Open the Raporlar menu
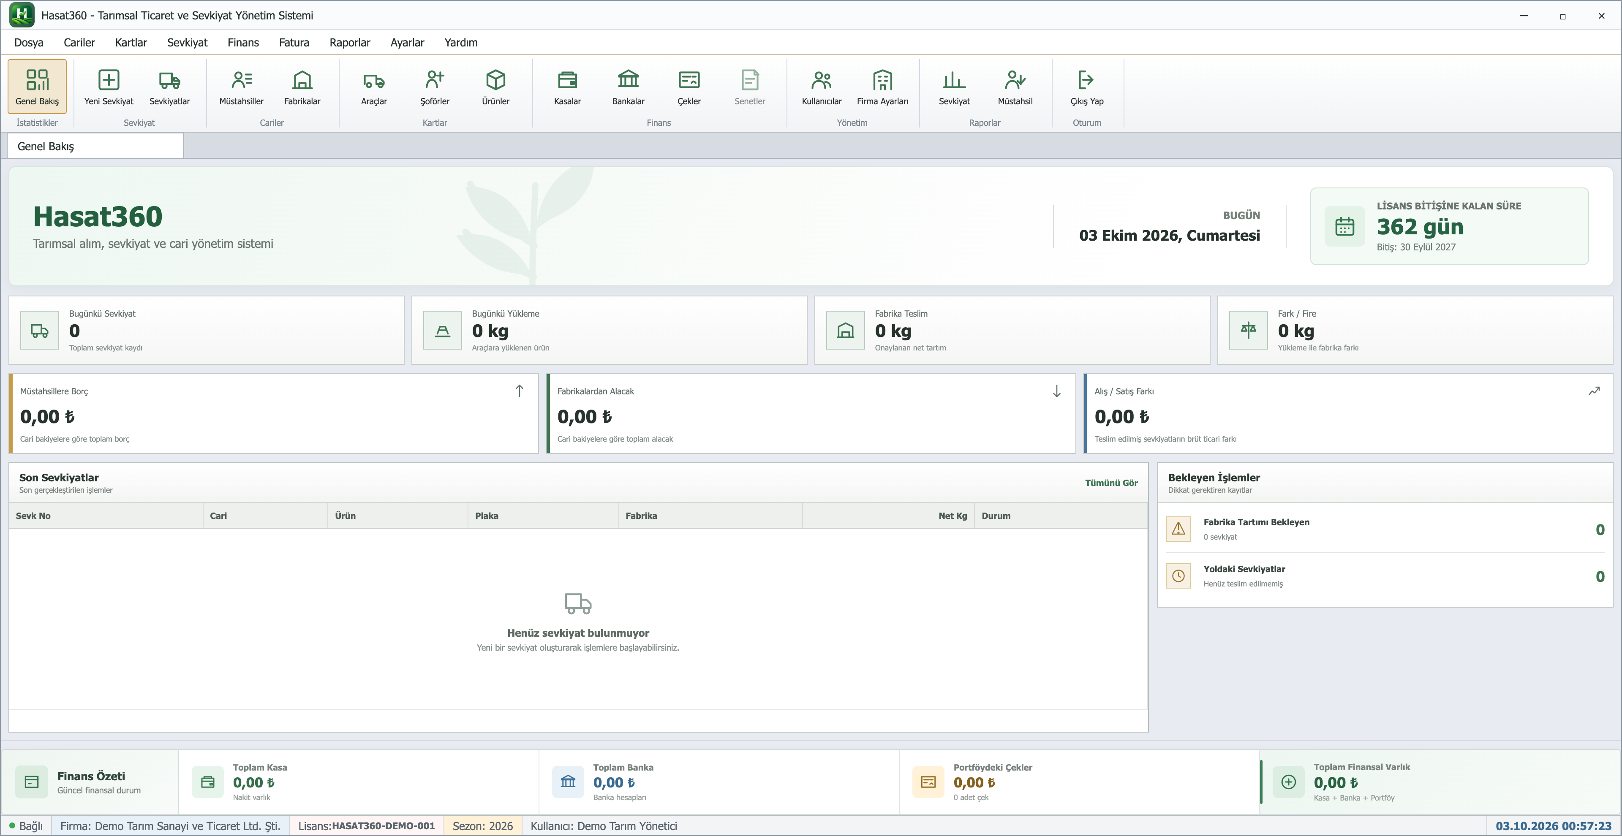Viewport: 1622px width, 836px height. pos(350,42)
